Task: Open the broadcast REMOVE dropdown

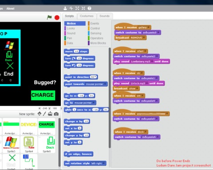Action: pos(144,38)
